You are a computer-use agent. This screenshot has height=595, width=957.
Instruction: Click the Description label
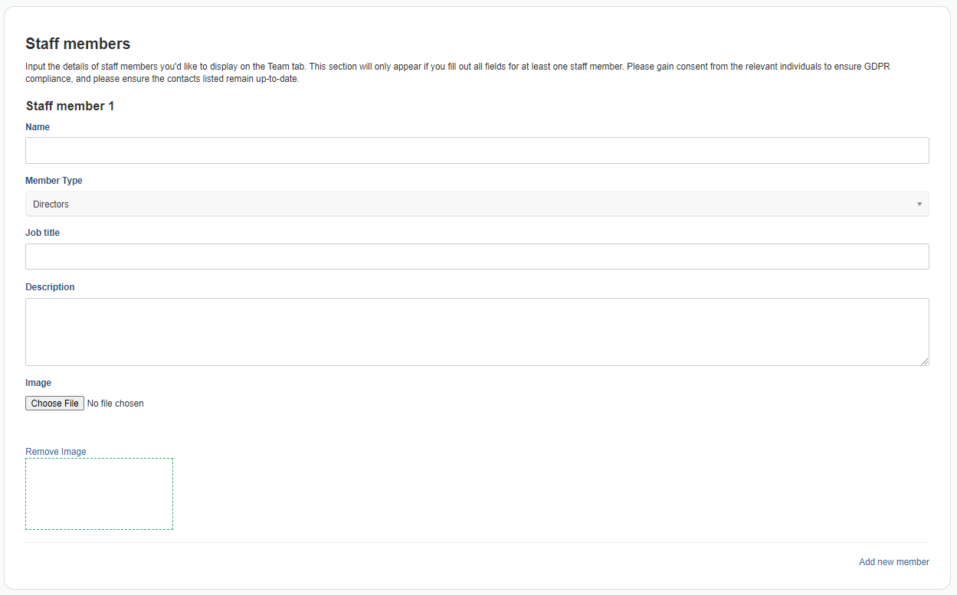[x=50, y=287]
